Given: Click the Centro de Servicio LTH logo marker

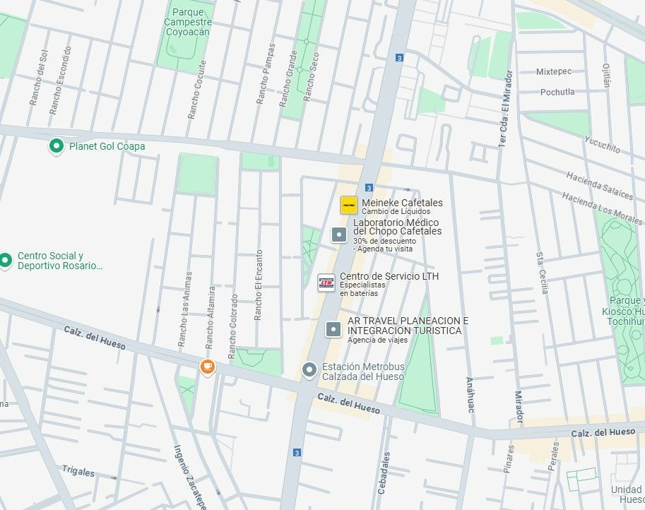Looking at the screenshot, I should [x=326, y=283].
